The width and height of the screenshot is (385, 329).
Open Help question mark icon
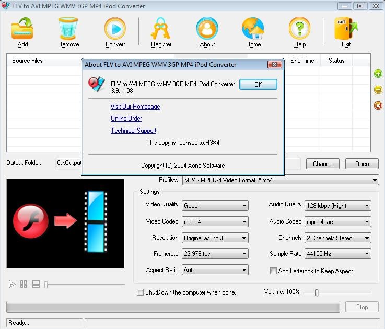coord(299,29)
